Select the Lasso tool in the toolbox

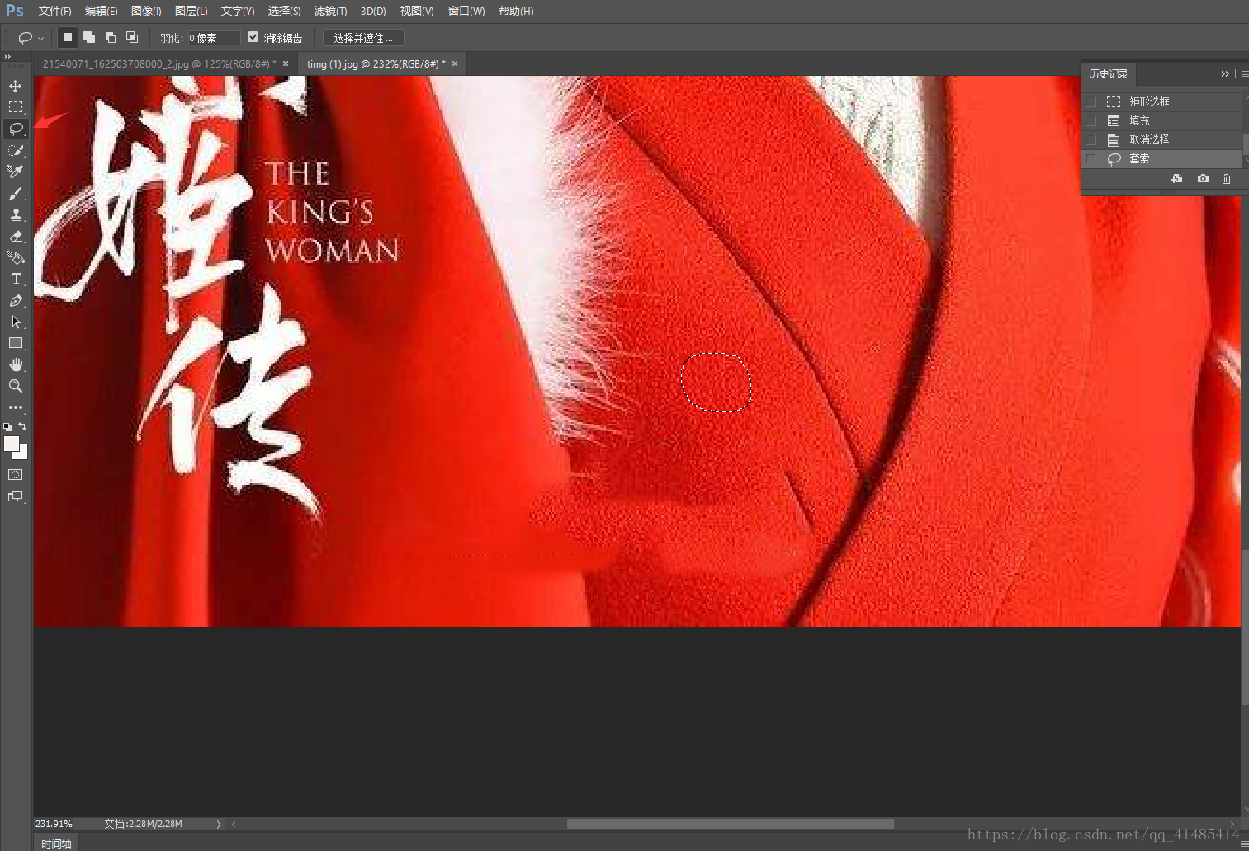point(16,129)
